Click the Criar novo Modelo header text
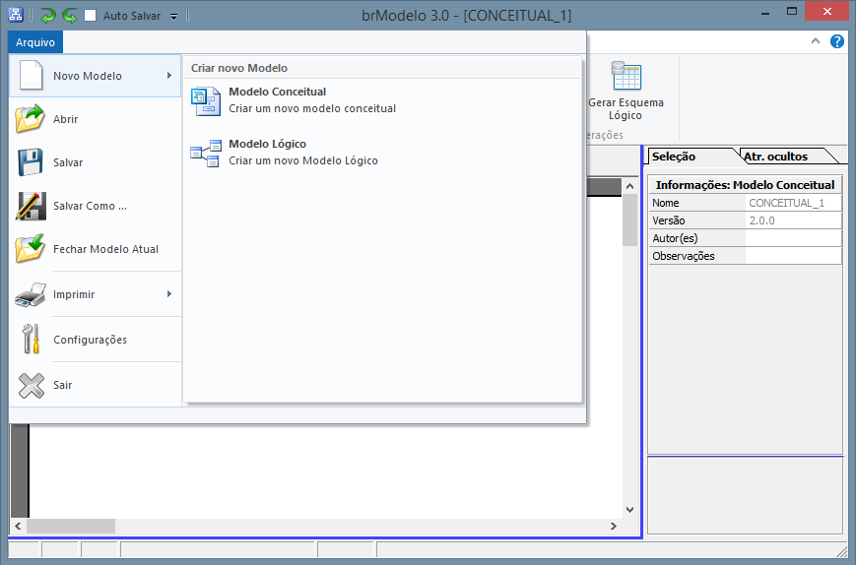Image resolution: width=856 pixels, height=565 pixels. click(x=239, y=68)
